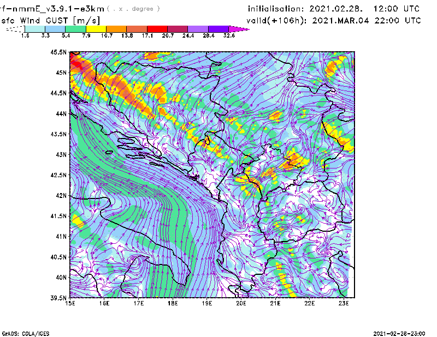The width and height of the screenshot is (437, 337).
Task: Click the '22E' longitude label
Action: point(309,303)
